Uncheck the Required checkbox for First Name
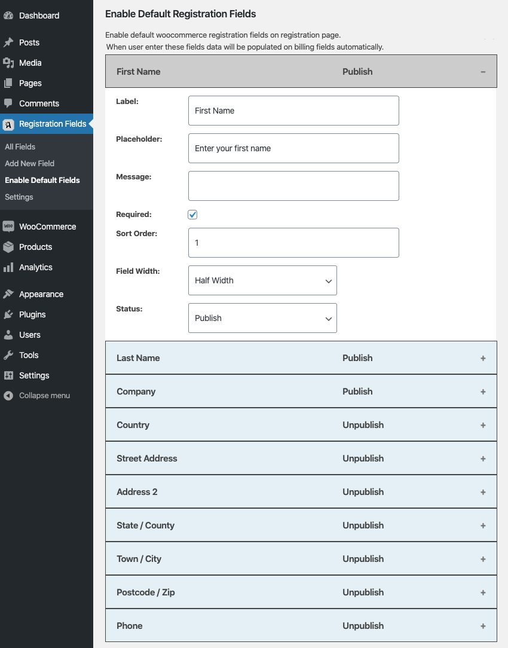The width and height of the screenshot is (508, 648). click(x=192, y=214)
